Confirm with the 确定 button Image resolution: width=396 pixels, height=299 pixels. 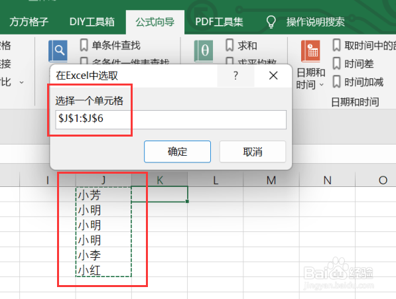(x=177, y=152)
